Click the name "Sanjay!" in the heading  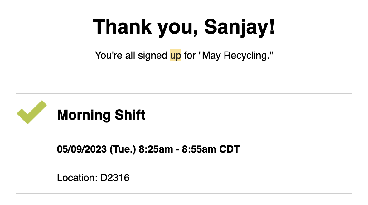click(x=240, y=26)
